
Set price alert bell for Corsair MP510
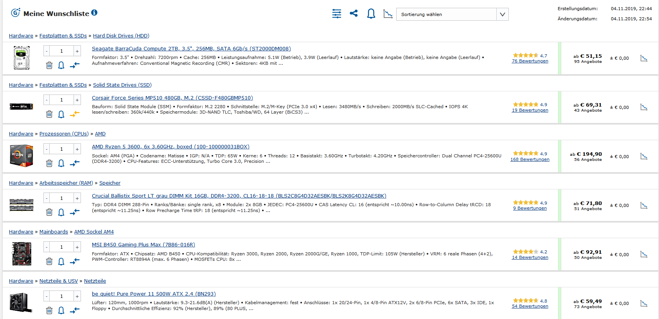(x=61, y=114)
